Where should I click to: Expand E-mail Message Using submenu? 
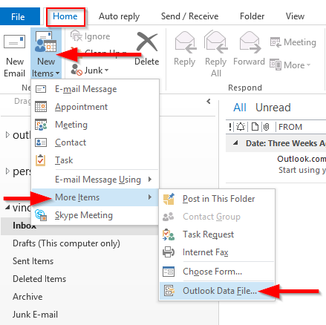(x=95, y=180)
